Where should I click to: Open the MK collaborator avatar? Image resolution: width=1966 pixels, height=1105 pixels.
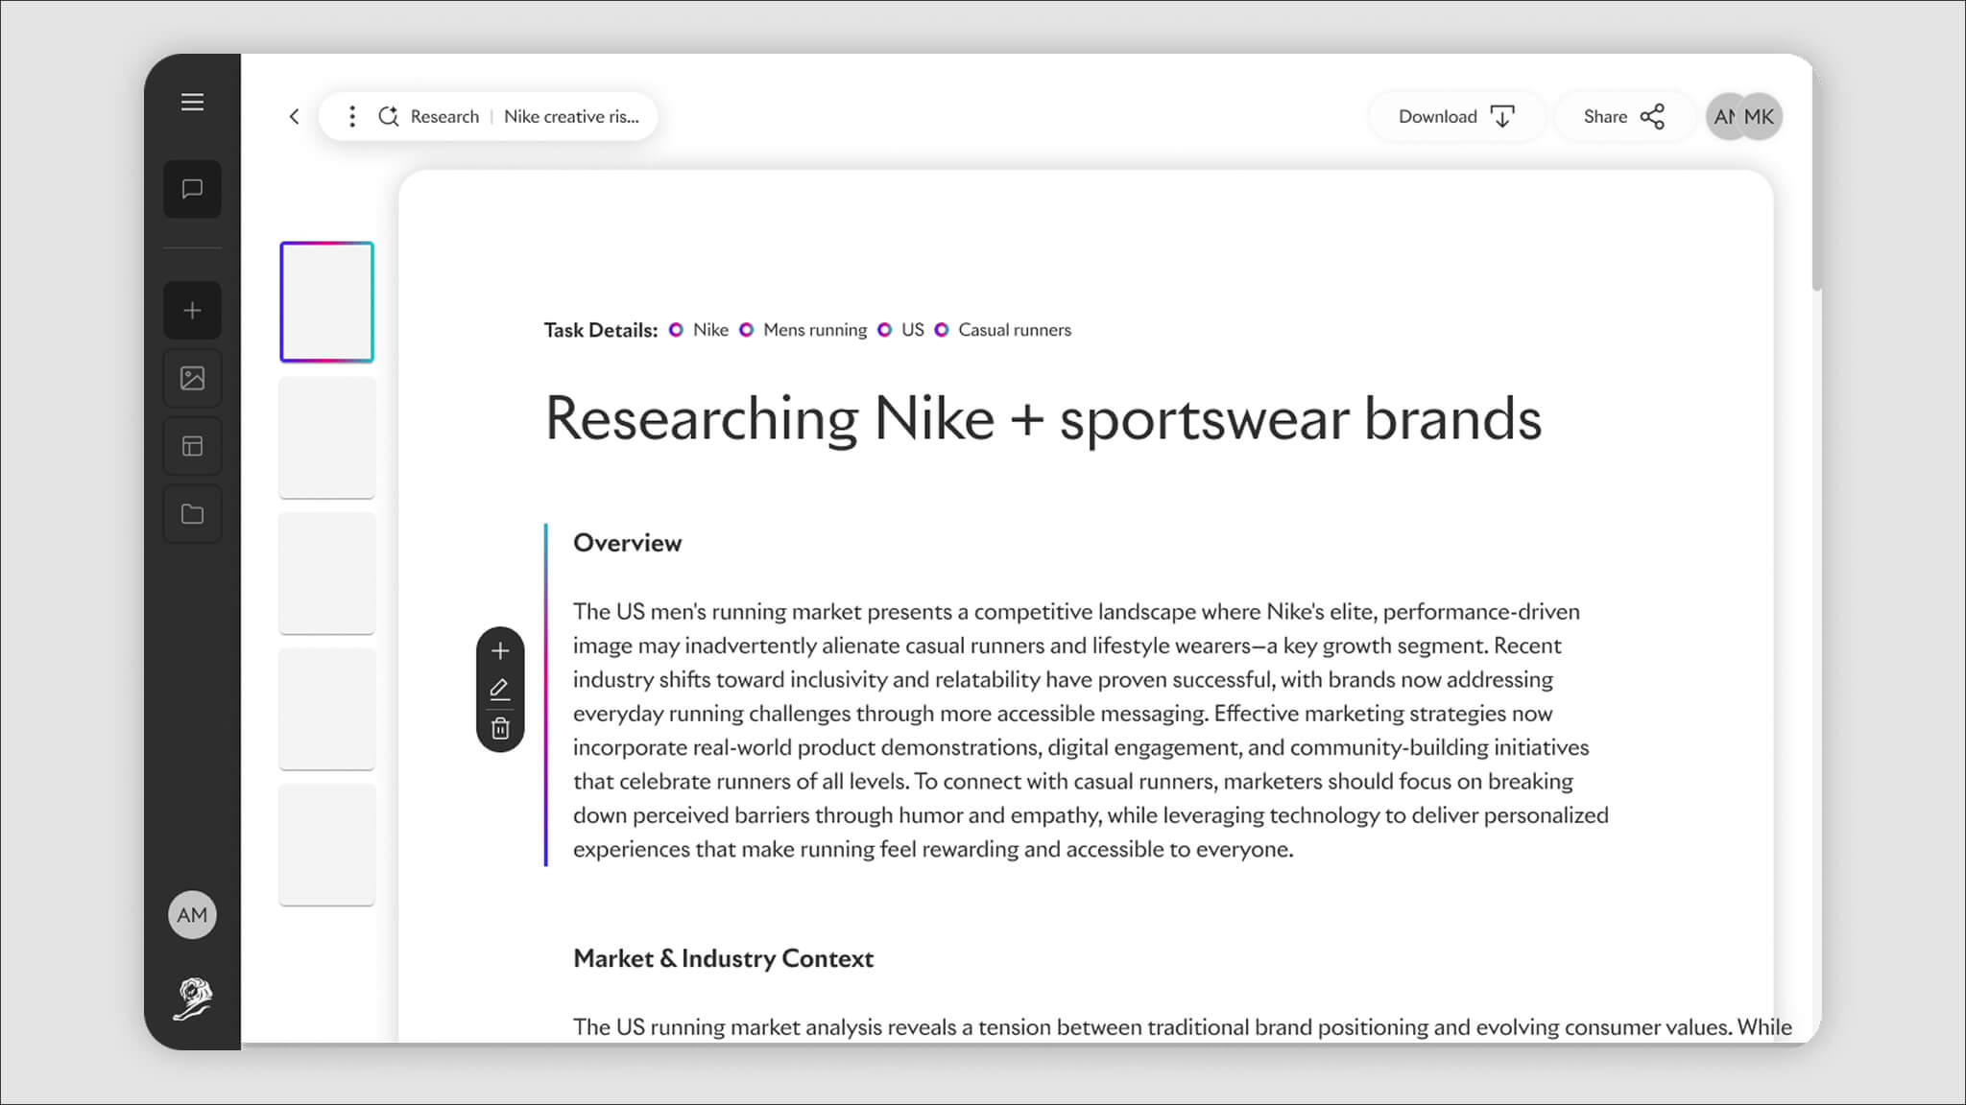pos(1761,116)
